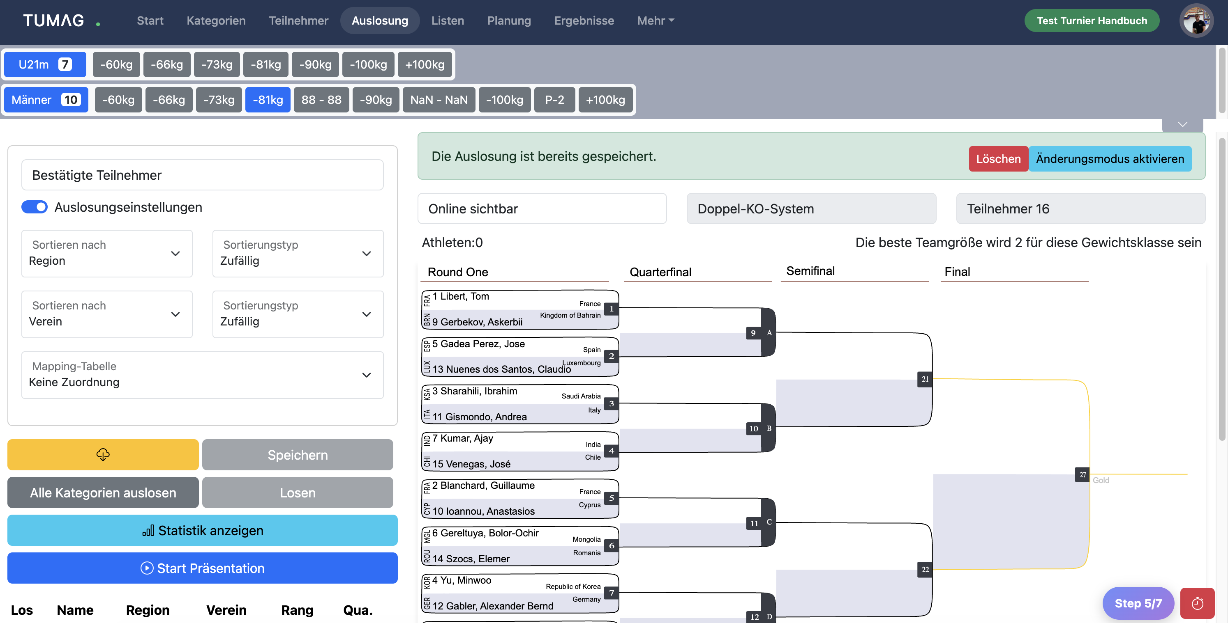Click the red timer icon button
This screenshot has height=623, width=1228.
coord(1197,603)
